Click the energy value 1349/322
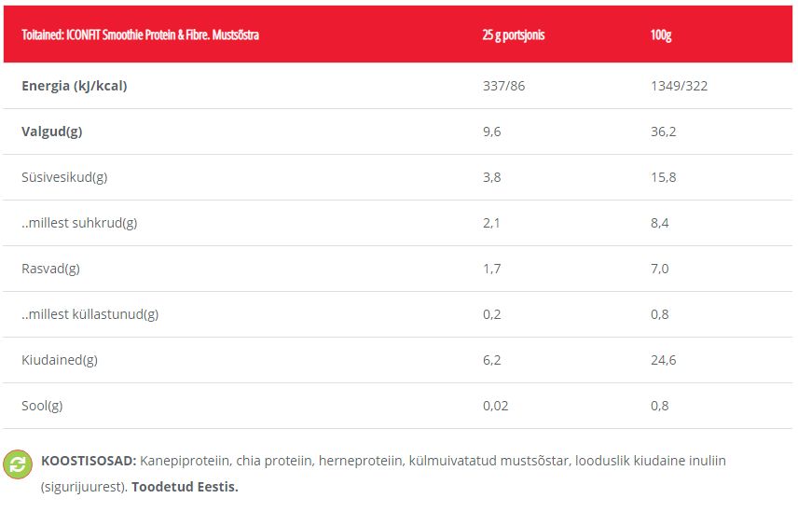The width and height of the screenshot is (798, 512). pos(679,86)
